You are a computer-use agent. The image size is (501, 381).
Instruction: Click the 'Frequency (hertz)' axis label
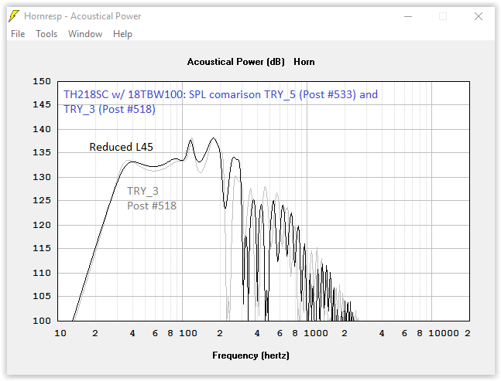251,355
